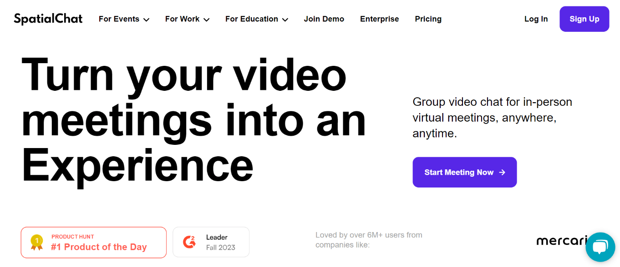620x267 pixels.
Task: Open the For Education menu
Action: 257,19
